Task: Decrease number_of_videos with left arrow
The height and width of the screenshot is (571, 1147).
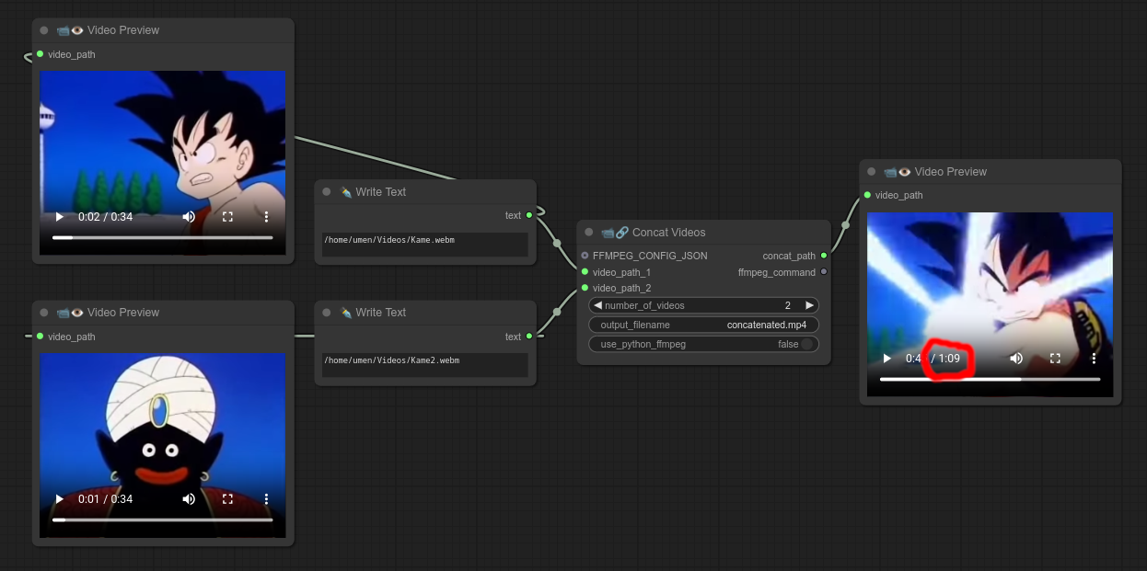Action: (x=597, y=305)
